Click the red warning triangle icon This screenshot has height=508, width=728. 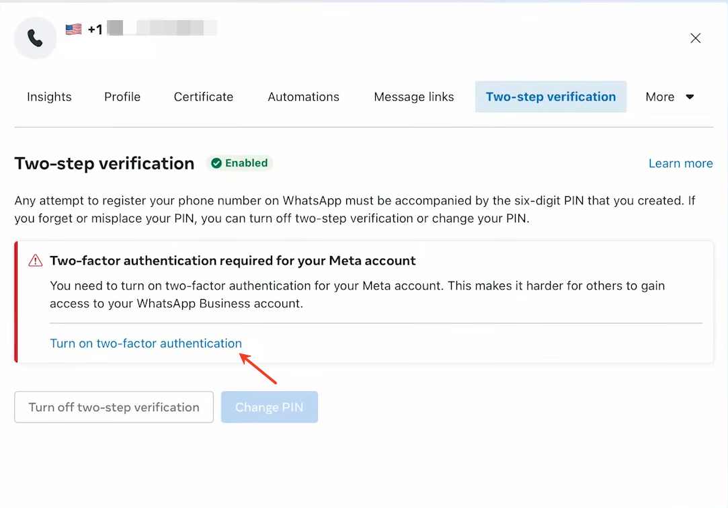(x=35, y=261)
